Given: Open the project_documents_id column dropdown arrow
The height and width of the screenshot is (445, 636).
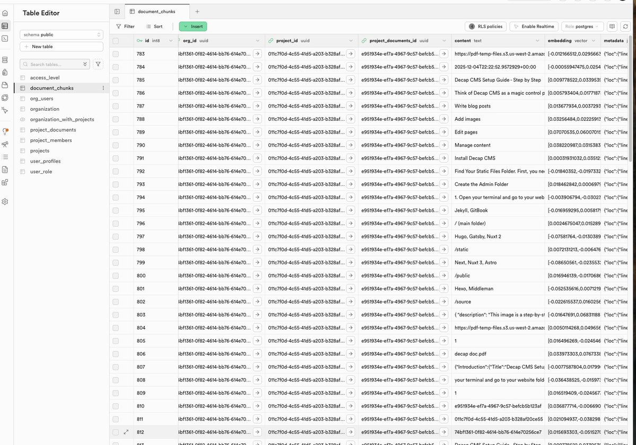Looking at the screenshot, I should point(444,40).
